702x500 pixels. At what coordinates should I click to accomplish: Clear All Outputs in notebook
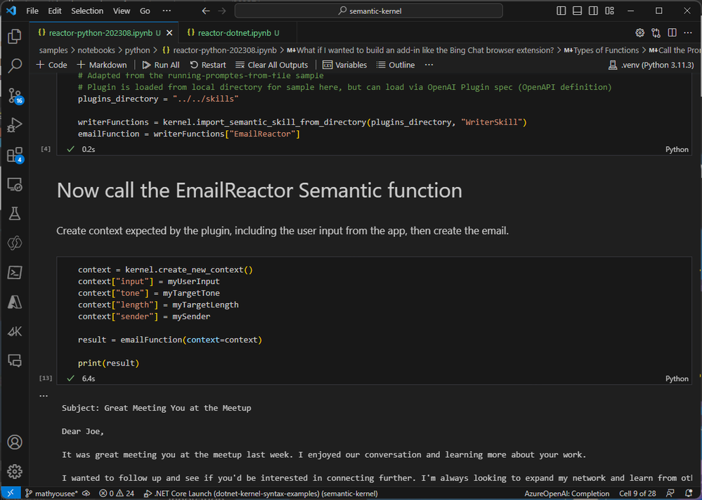point(272,65)
